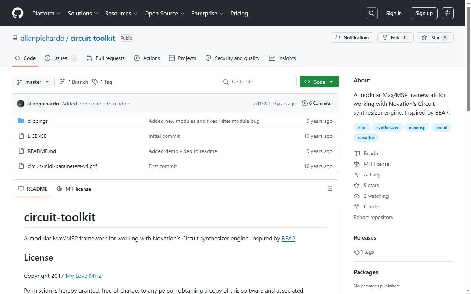Open the Pricing page
This screenshot has width=471, height=294.
point(239,13)
